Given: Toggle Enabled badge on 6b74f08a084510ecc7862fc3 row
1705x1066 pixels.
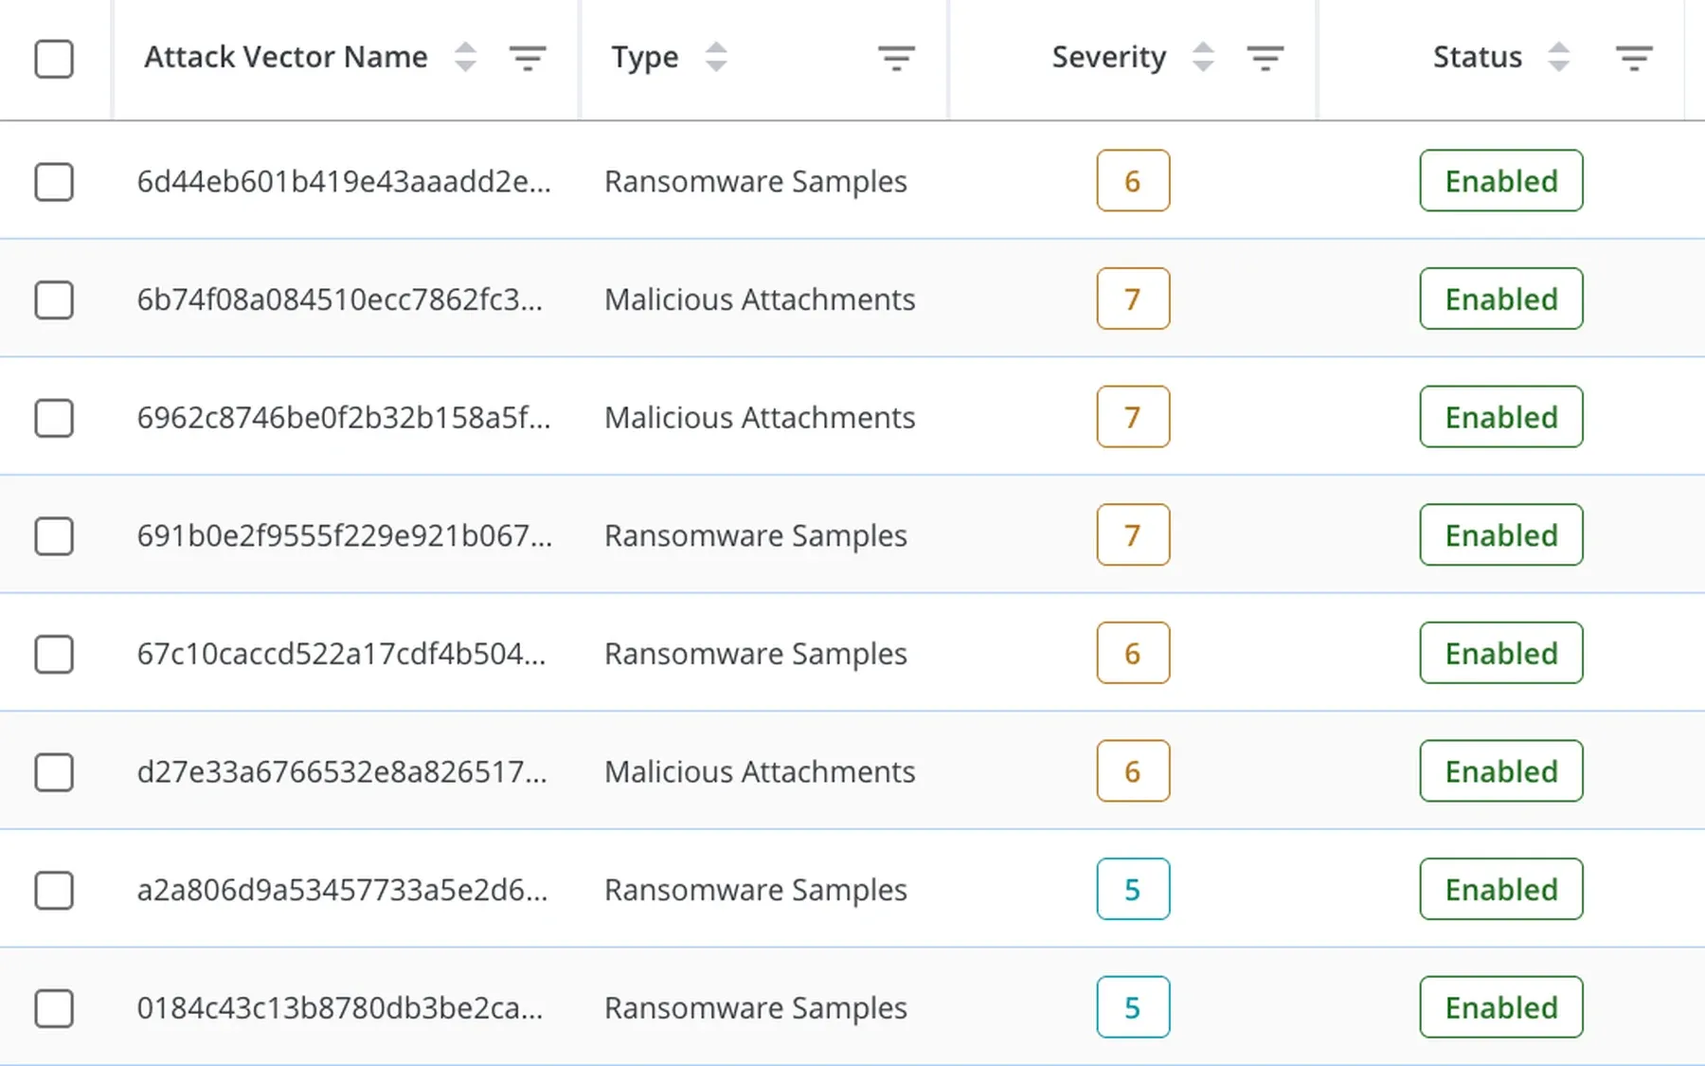Looking at the screenshot, I should pos(1501,298).
